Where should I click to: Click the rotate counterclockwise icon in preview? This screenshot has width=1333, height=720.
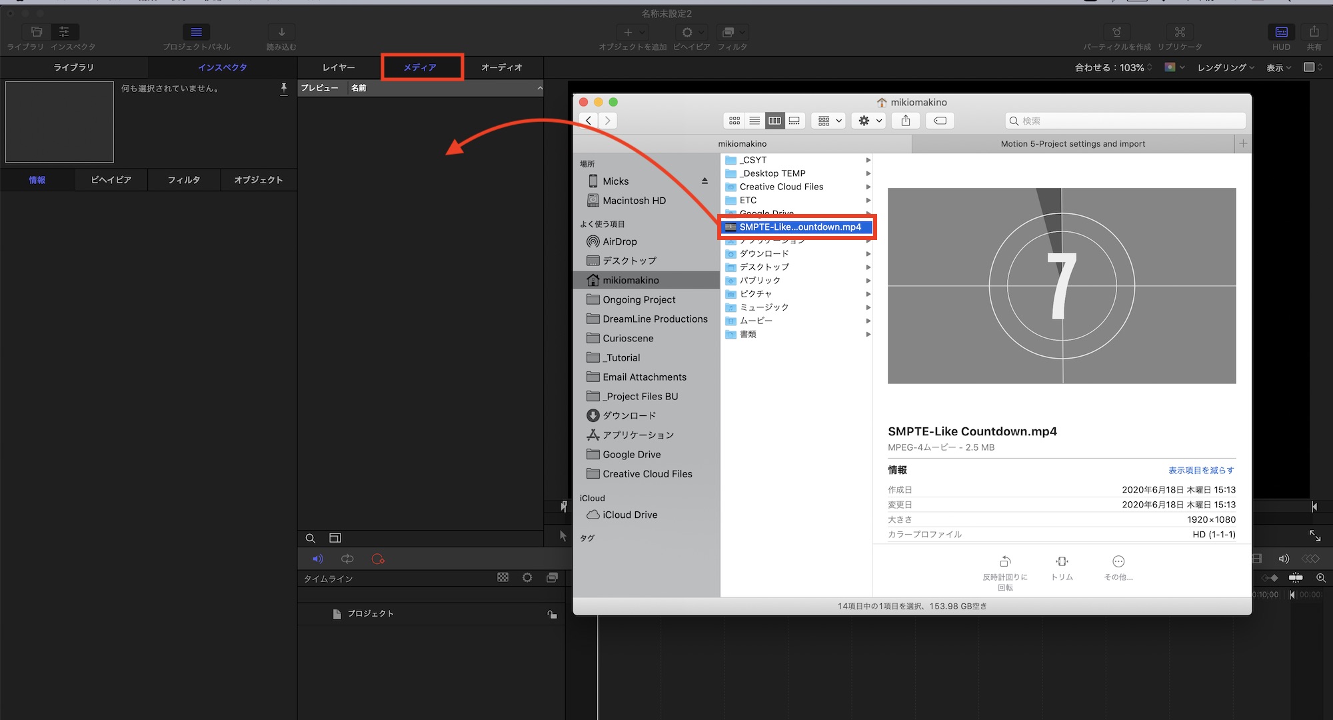click(1005, 561)
